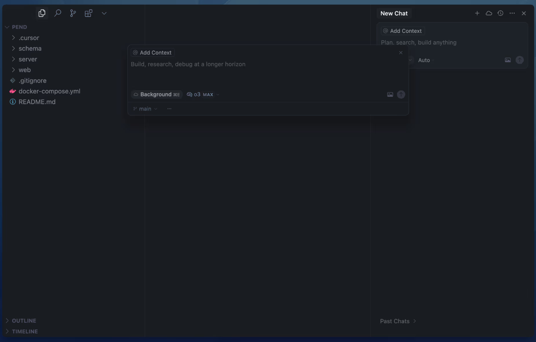Expand the OUTLINE section
536x342 pixels.
pyautogui.click(x=24, y=321)
